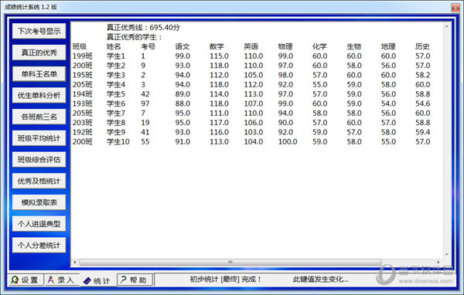The image size is (464, 295).
Task: Switch to the 录入 tab
Action: pos(62,280)
